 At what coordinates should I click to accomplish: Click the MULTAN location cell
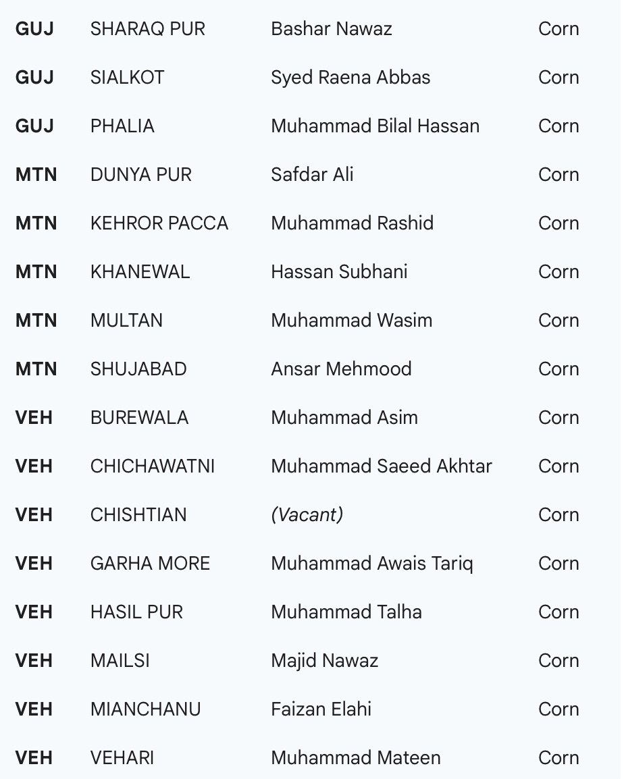pos(126,321)
